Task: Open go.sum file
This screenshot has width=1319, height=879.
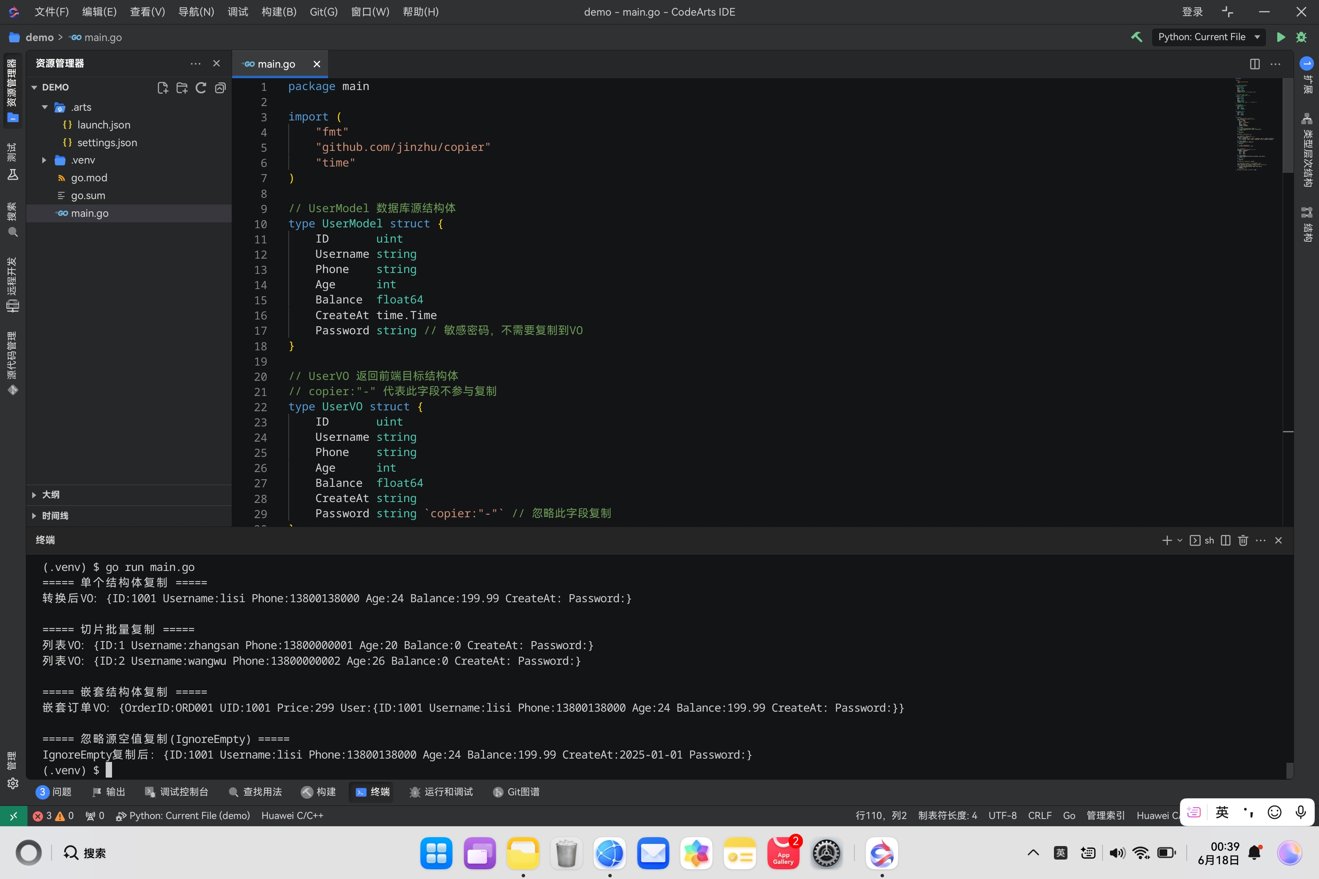Action: click(x=88, y=196)
